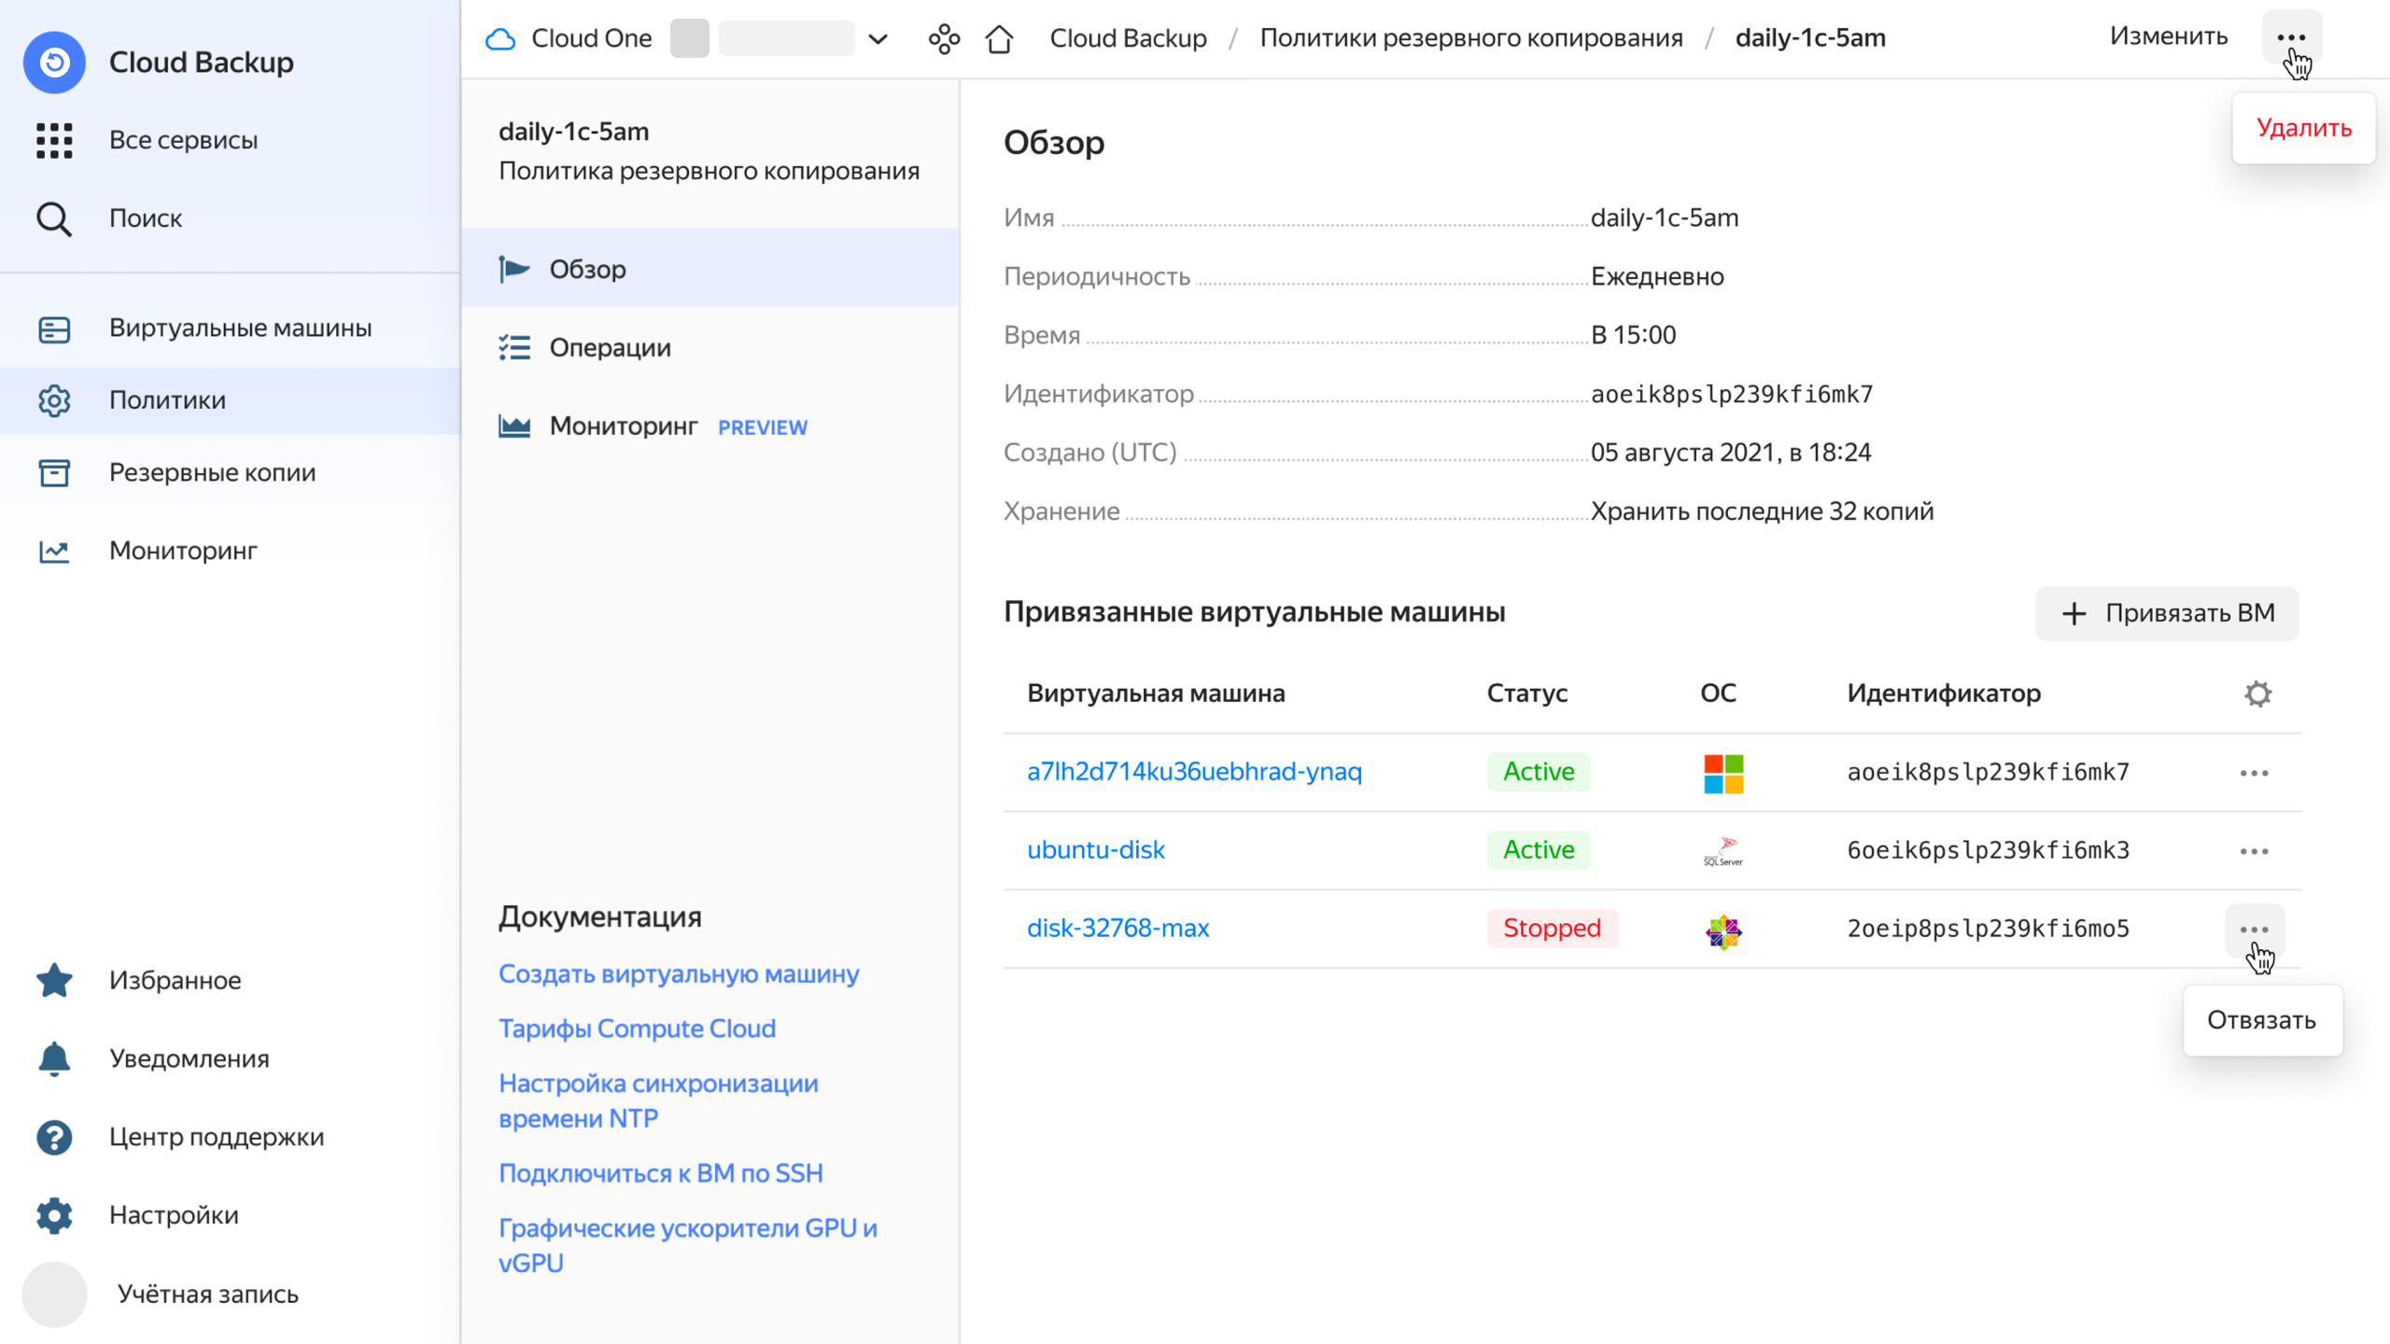2390x1344 pixels.
Task: Click the Мониторинг PREVIEW chart icon
Action: click(x=513, y=427)
